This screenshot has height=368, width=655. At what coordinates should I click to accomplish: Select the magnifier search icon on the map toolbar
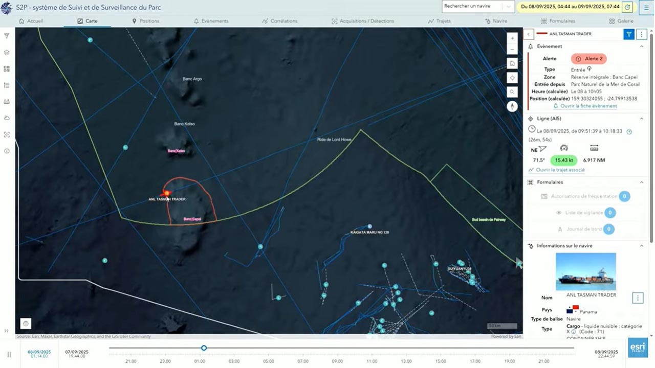pos(512,92)
